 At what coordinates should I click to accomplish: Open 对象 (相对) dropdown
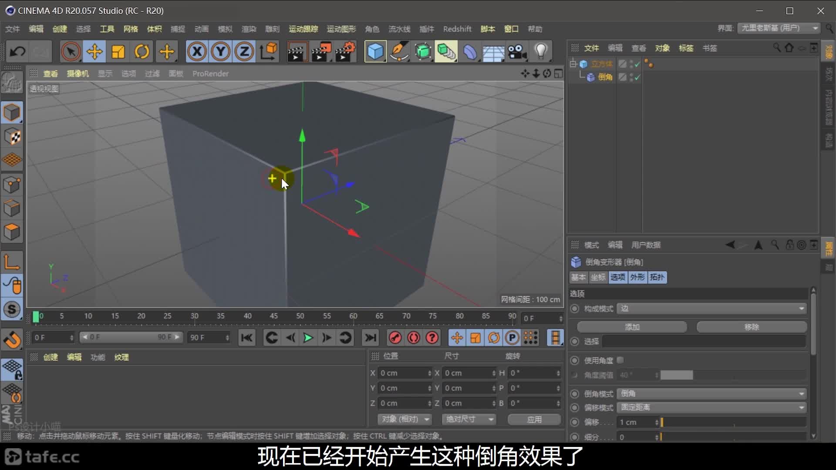point(405,419)
